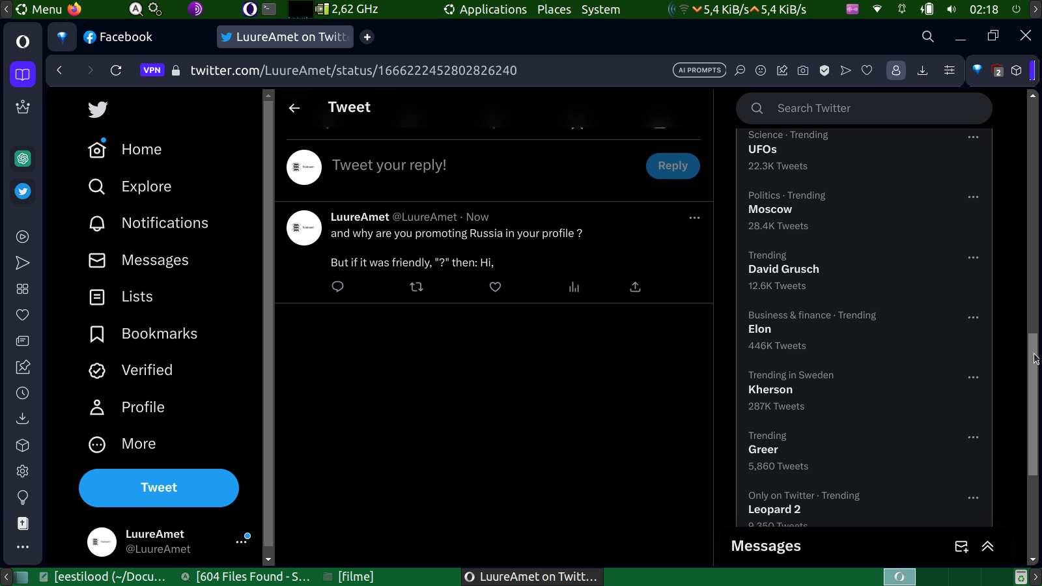Share the tweet via share icon
Image resolution: width=1042 pixels, height=586 pixels.
[x=635, y=287]
